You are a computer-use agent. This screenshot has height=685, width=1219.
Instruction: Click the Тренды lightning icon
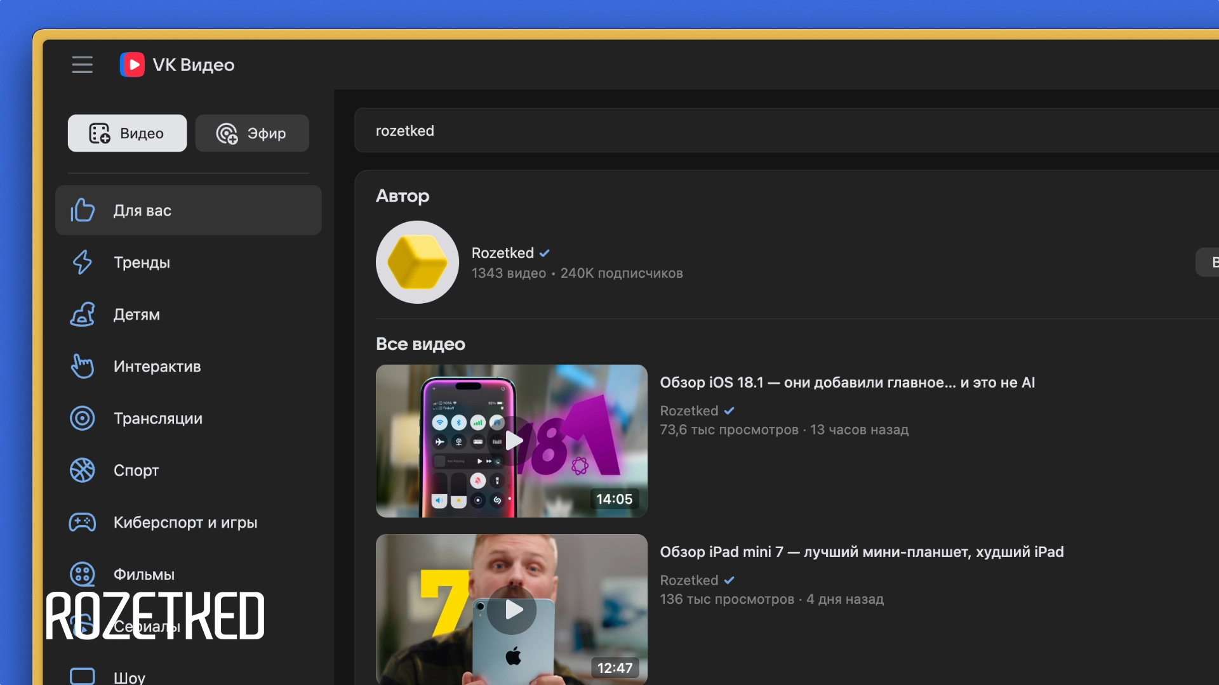[x=83, y=262]
